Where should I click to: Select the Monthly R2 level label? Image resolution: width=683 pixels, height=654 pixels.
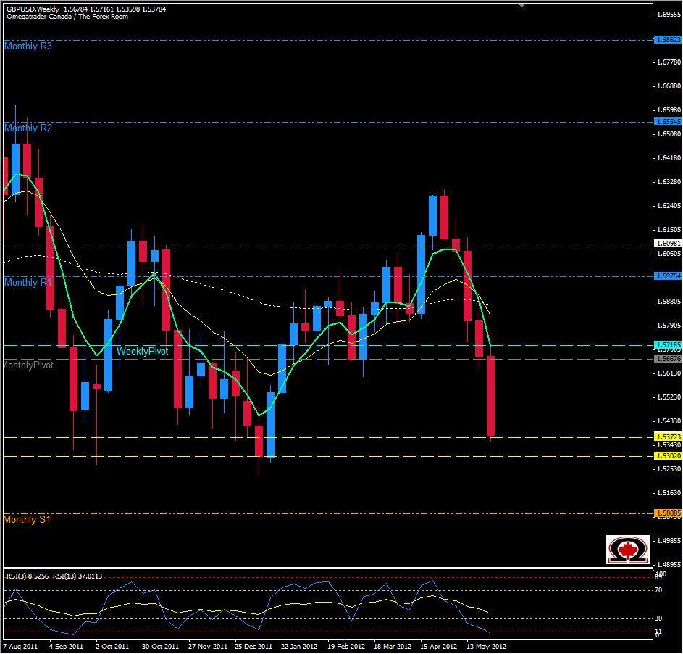point(28,128)
